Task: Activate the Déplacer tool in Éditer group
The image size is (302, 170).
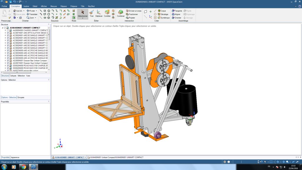Action: 99,14
